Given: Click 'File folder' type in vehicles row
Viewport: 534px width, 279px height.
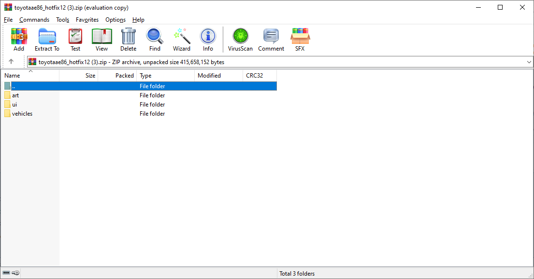Looking at the screenshot, I should 152,114.
